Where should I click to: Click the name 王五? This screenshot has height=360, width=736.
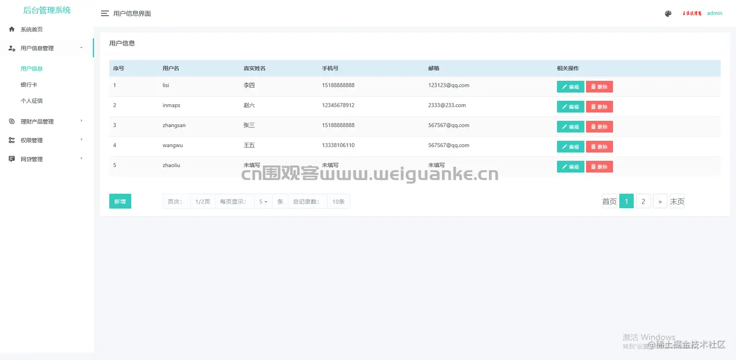[x=249, y=145]
